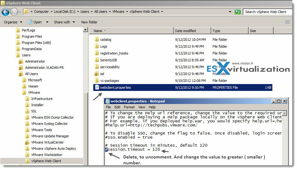
Task: Click the address bar folder icon
Action: point(26,12)
